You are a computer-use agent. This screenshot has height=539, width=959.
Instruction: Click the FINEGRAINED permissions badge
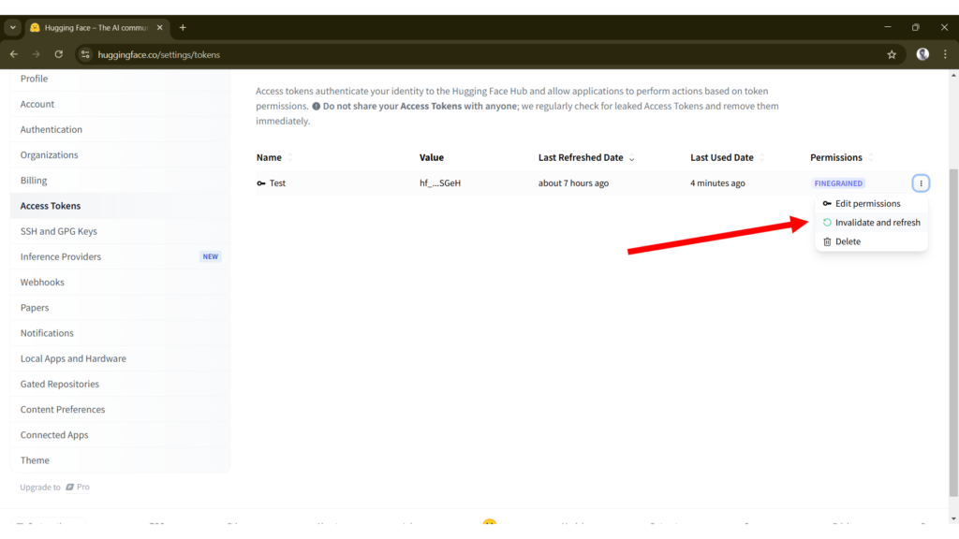click(838, 183)
